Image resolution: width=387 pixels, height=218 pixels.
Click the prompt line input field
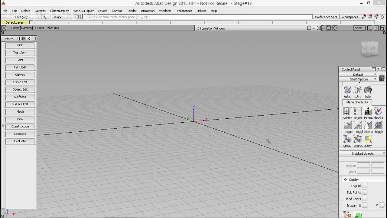tap(197, 17)
